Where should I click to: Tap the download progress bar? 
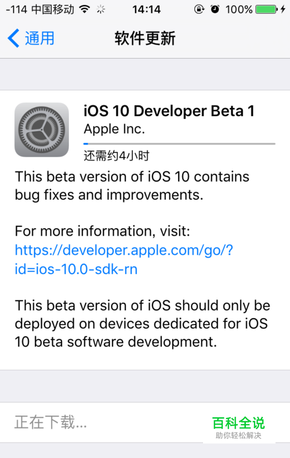(x=179, y=144)
